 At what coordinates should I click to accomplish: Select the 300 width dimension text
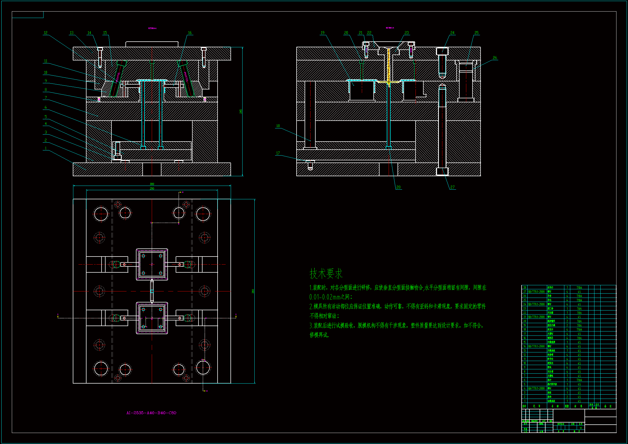152,184
